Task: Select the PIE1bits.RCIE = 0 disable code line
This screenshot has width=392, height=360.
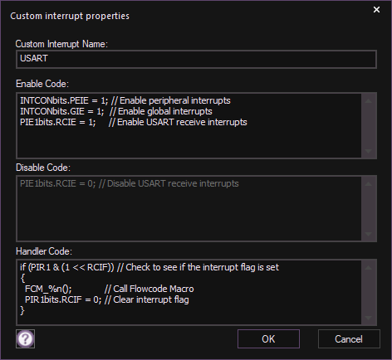Action: click(x=130, y=183)
